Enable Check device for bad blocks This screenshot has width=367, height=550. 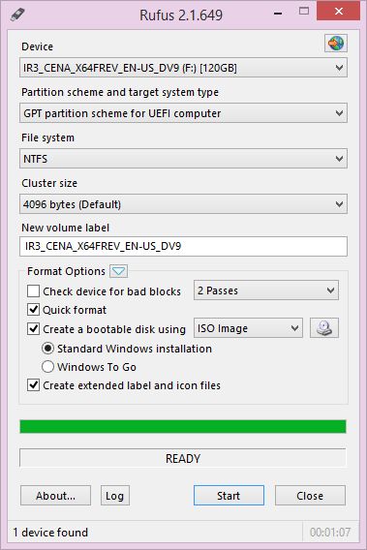coord(33,291)
